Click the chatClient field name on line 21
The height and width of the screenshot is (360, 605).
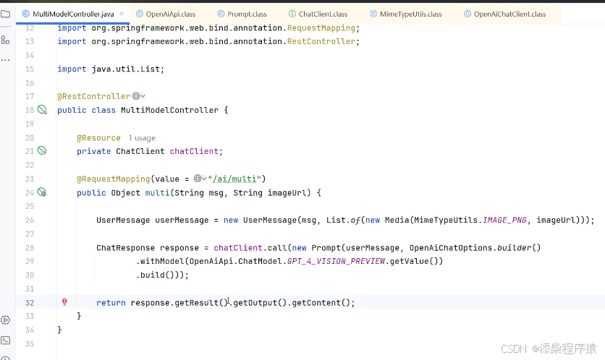click(x=194, y=151)
